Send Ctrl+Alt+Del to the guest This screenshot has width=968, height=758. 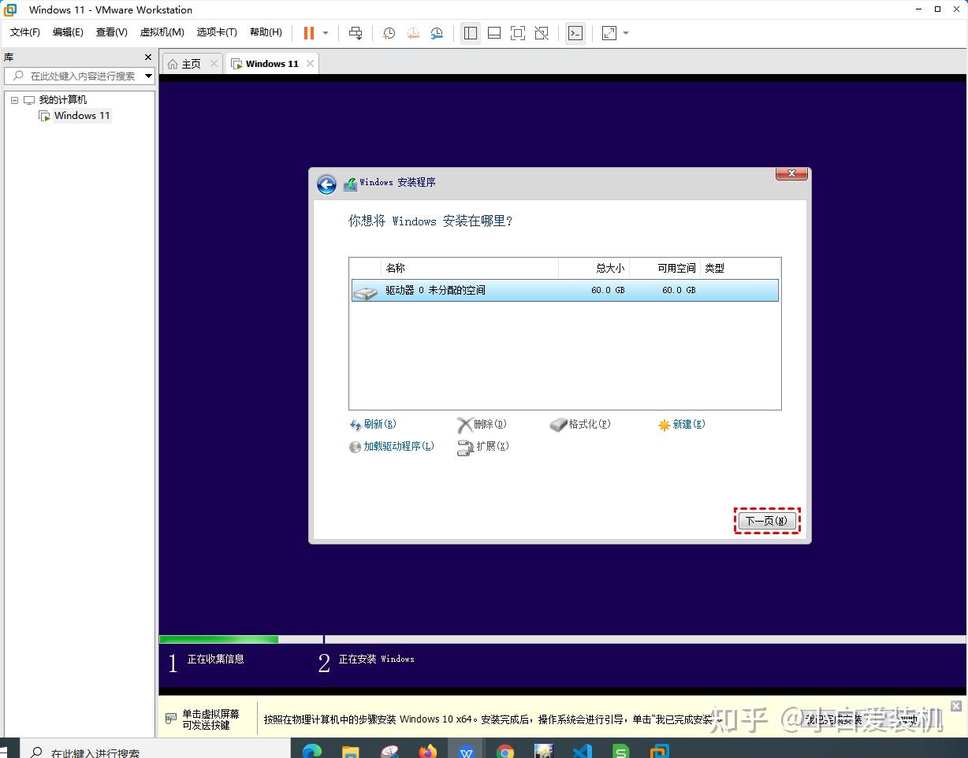tap(356, 33)
